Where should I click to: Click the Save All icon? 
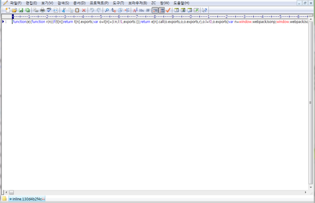click(28, 10)
